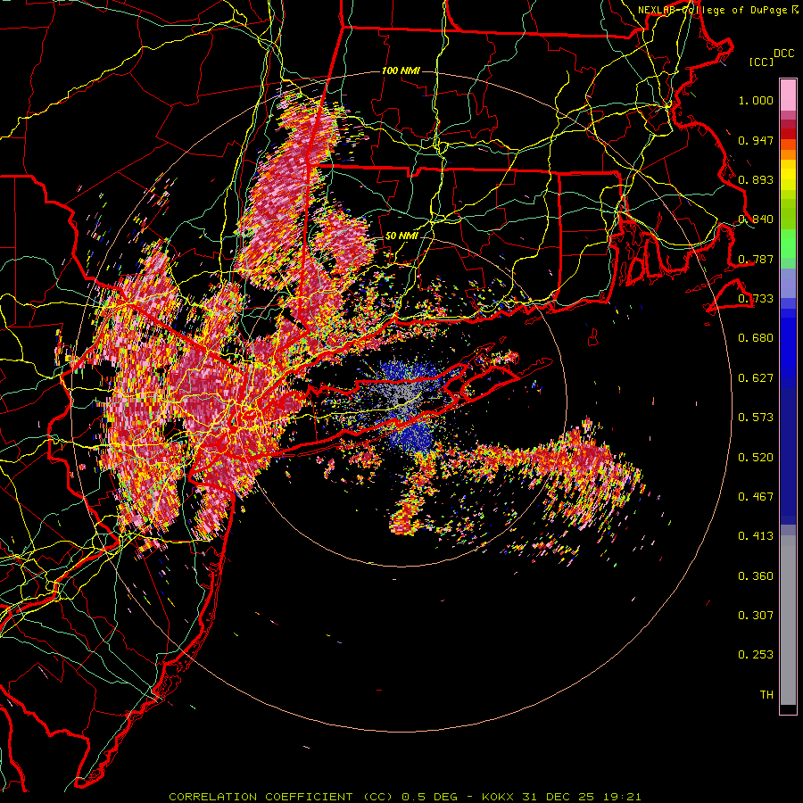This screenshot has width=803, height=803.
Task: Click the 0.253 scale value
Action: tap(756, 655)
